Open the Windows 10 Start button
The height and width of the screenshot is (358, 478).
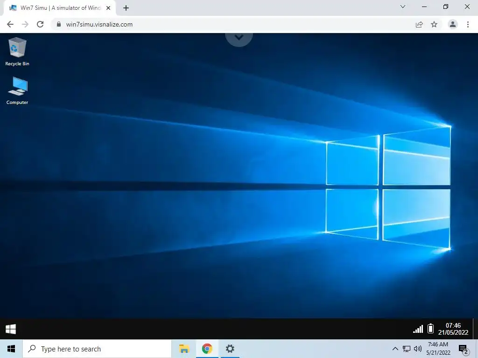pos(11,349)
